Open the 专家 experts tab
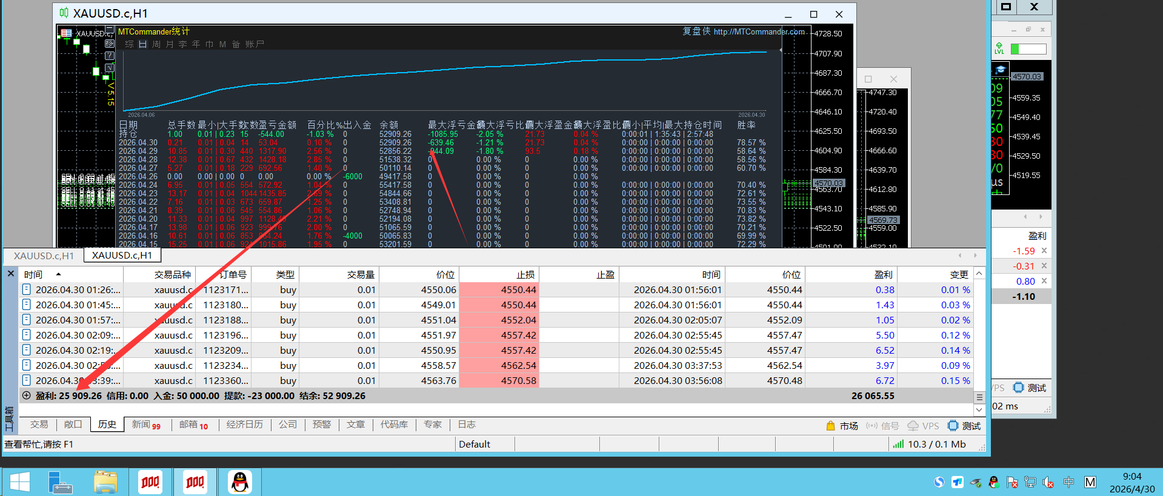The width and height of the screenshot is (1163, 496). [x=433, y=425]
